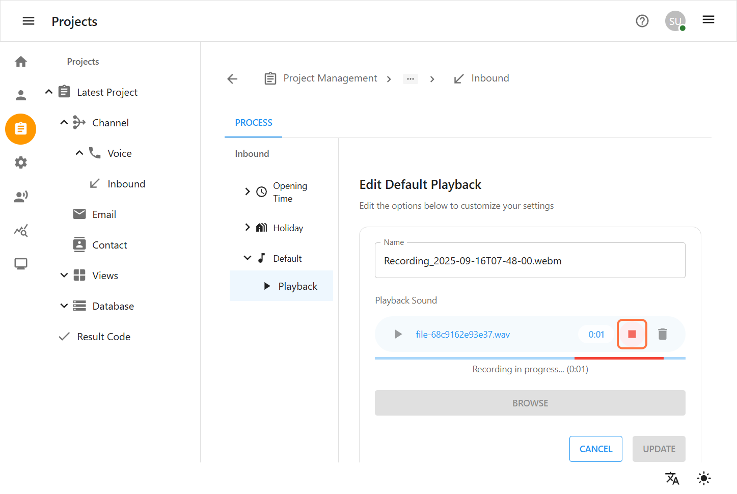Click the back arrow in breadcrumb
The height and width of the screenshot is (494, 737).
(232, 78)
